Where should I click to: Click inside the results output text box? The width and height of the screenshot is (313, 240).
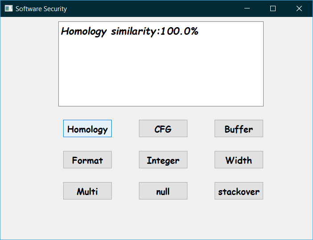tap(161, 64)
